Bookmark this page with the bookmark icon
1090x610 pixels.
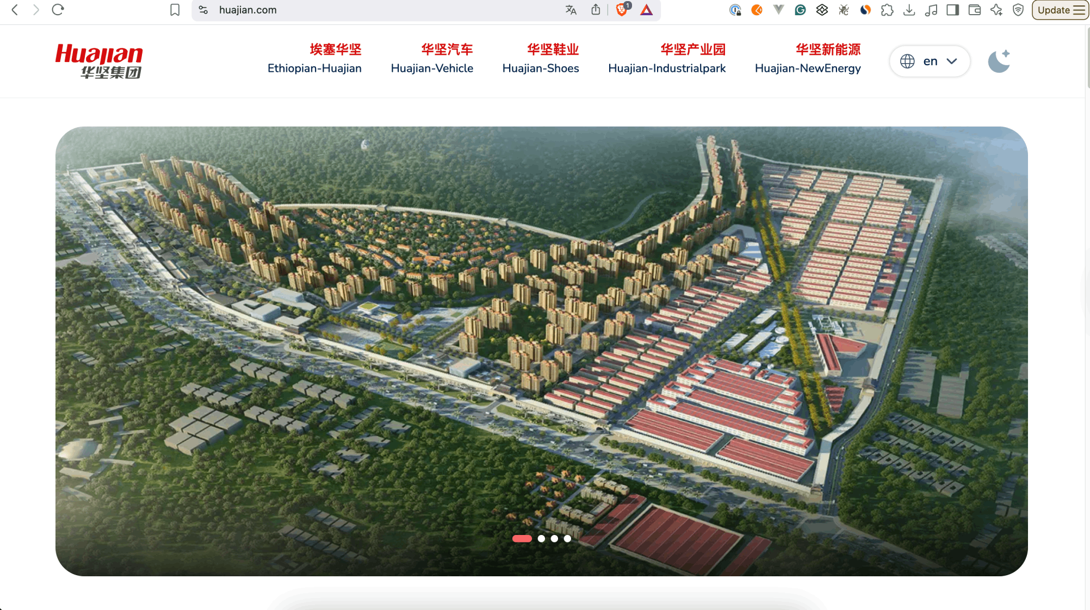(x=175, y=10)
